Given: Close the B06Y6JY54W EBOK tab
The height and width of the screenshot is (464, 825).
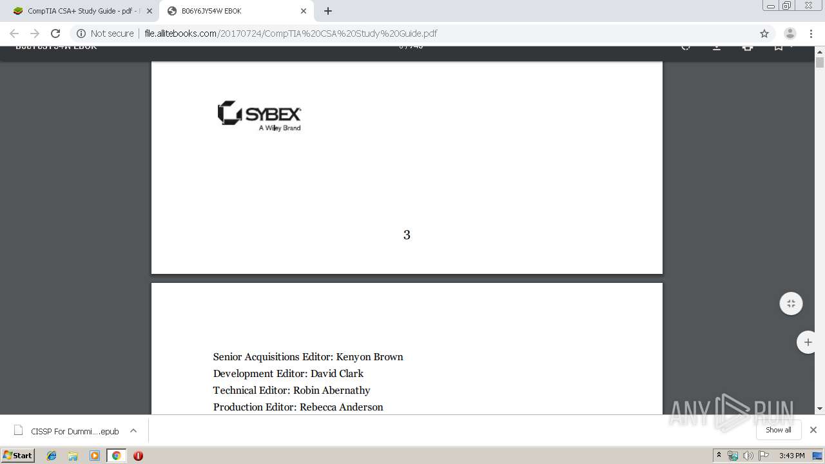Looking at the screenshot, I should tap(304, 11).
